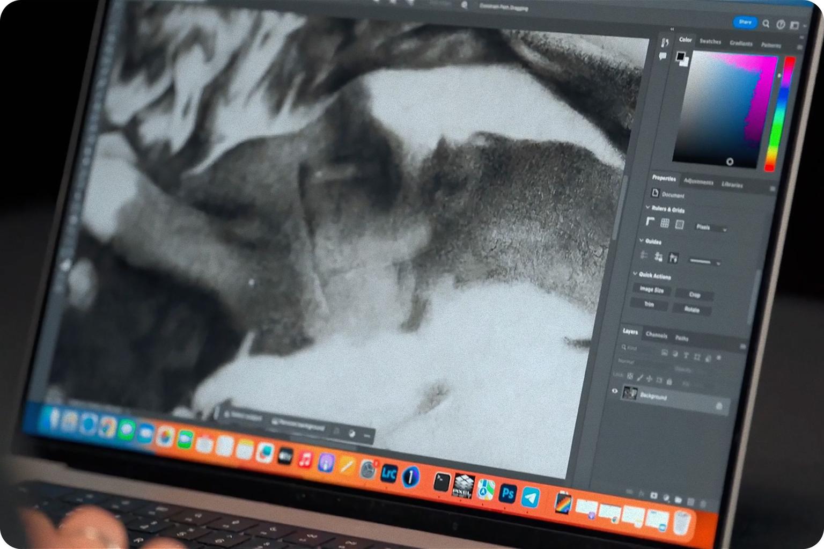Open the Pixels units dropdown
Viewport: 824px width, 549px height.
[711, 228]
